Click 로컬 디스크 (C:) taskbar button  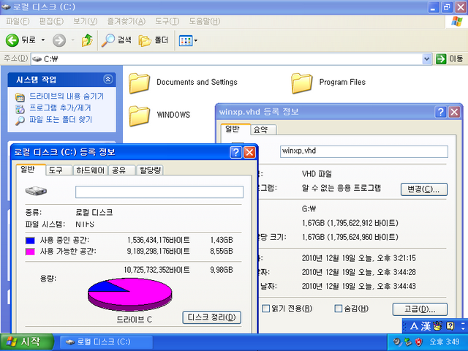coord(107,342)
